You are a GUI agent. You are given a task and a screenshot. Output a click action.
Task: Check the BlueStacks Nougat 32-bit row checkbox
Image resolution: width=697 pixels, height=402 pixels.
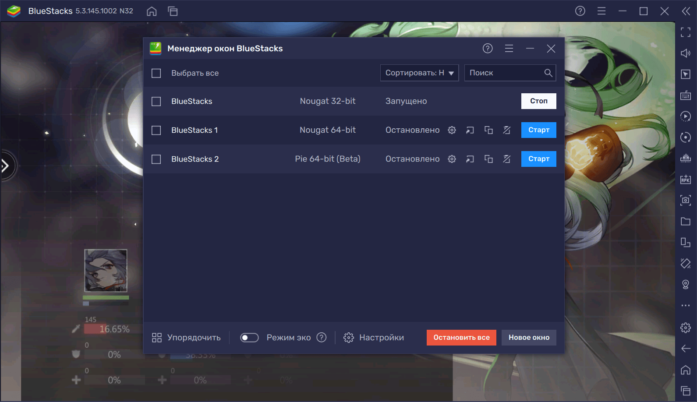click(x=156, y=102)
